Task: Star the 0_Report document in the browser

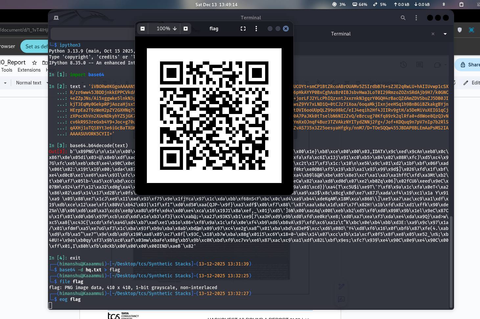Action: coord(34,62)
